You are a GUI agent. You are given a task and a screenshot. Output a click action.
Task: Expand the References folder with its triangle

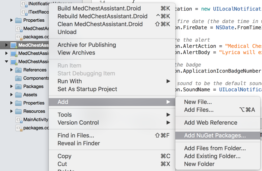(x=12, y=70)
